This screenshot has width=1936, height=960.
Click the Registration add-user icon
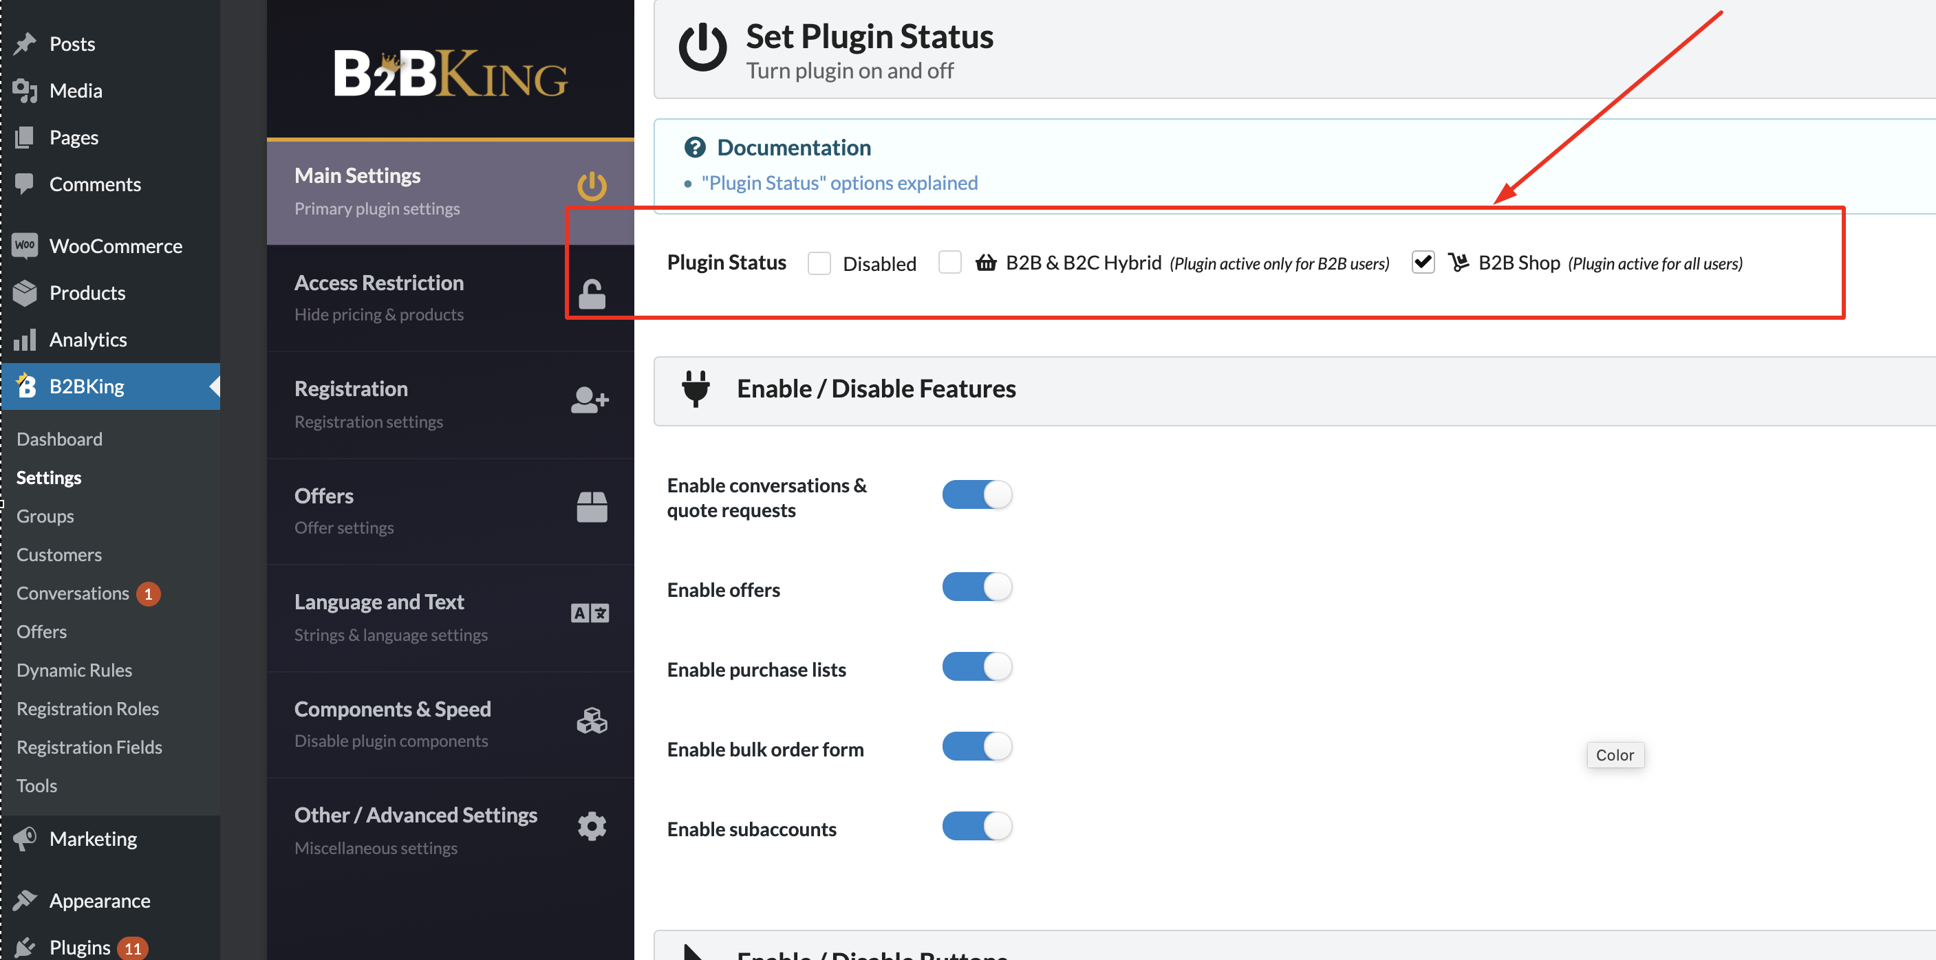[590, 400]
